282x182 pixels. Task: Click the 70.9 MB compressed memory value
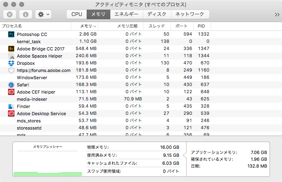coord(133,99)
